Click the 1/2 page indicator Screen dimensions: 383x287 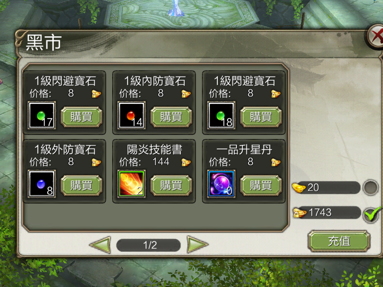(148, 245)
